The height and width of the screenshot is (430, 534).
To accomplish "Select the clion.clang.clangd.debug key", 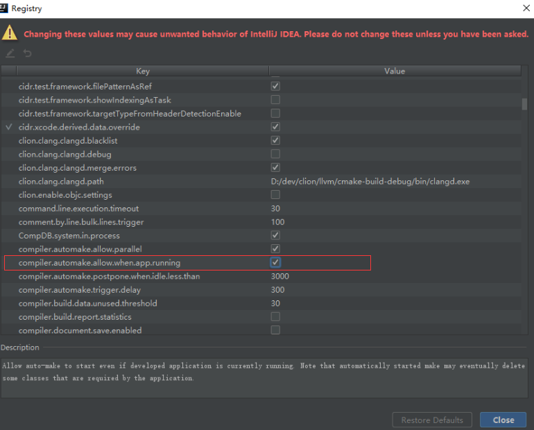I will point(65,154).
